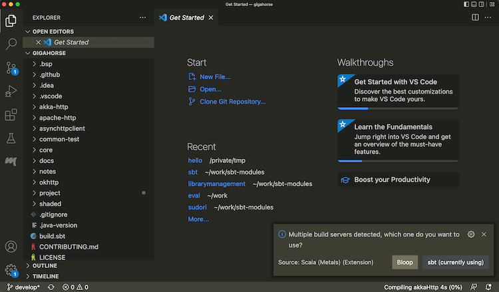This screenshot has width=499, height=292.
Task: Open the Source Control view icon
Action: (x=11, y=68)
